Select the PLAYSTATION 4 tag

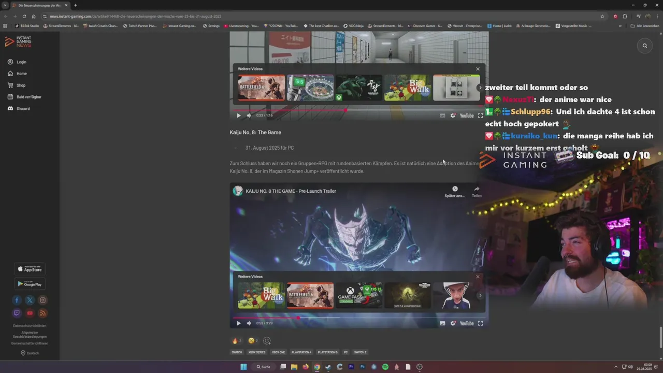[301, 352]
